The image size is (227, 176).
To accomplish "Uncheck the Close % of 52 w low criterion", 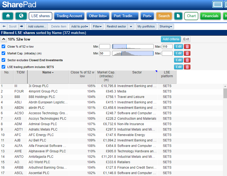I will tap(4, 47).
